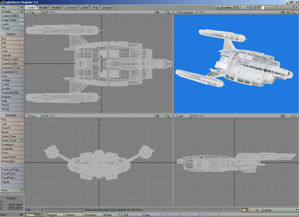
Task: Select the Gemstone Tool
Action: tap(12, 68)
